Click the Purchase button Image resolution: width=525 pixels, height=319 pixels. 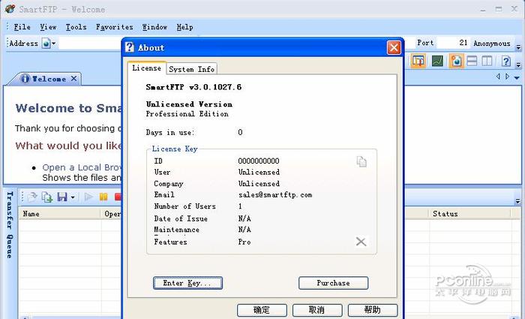tap(333, 283)
